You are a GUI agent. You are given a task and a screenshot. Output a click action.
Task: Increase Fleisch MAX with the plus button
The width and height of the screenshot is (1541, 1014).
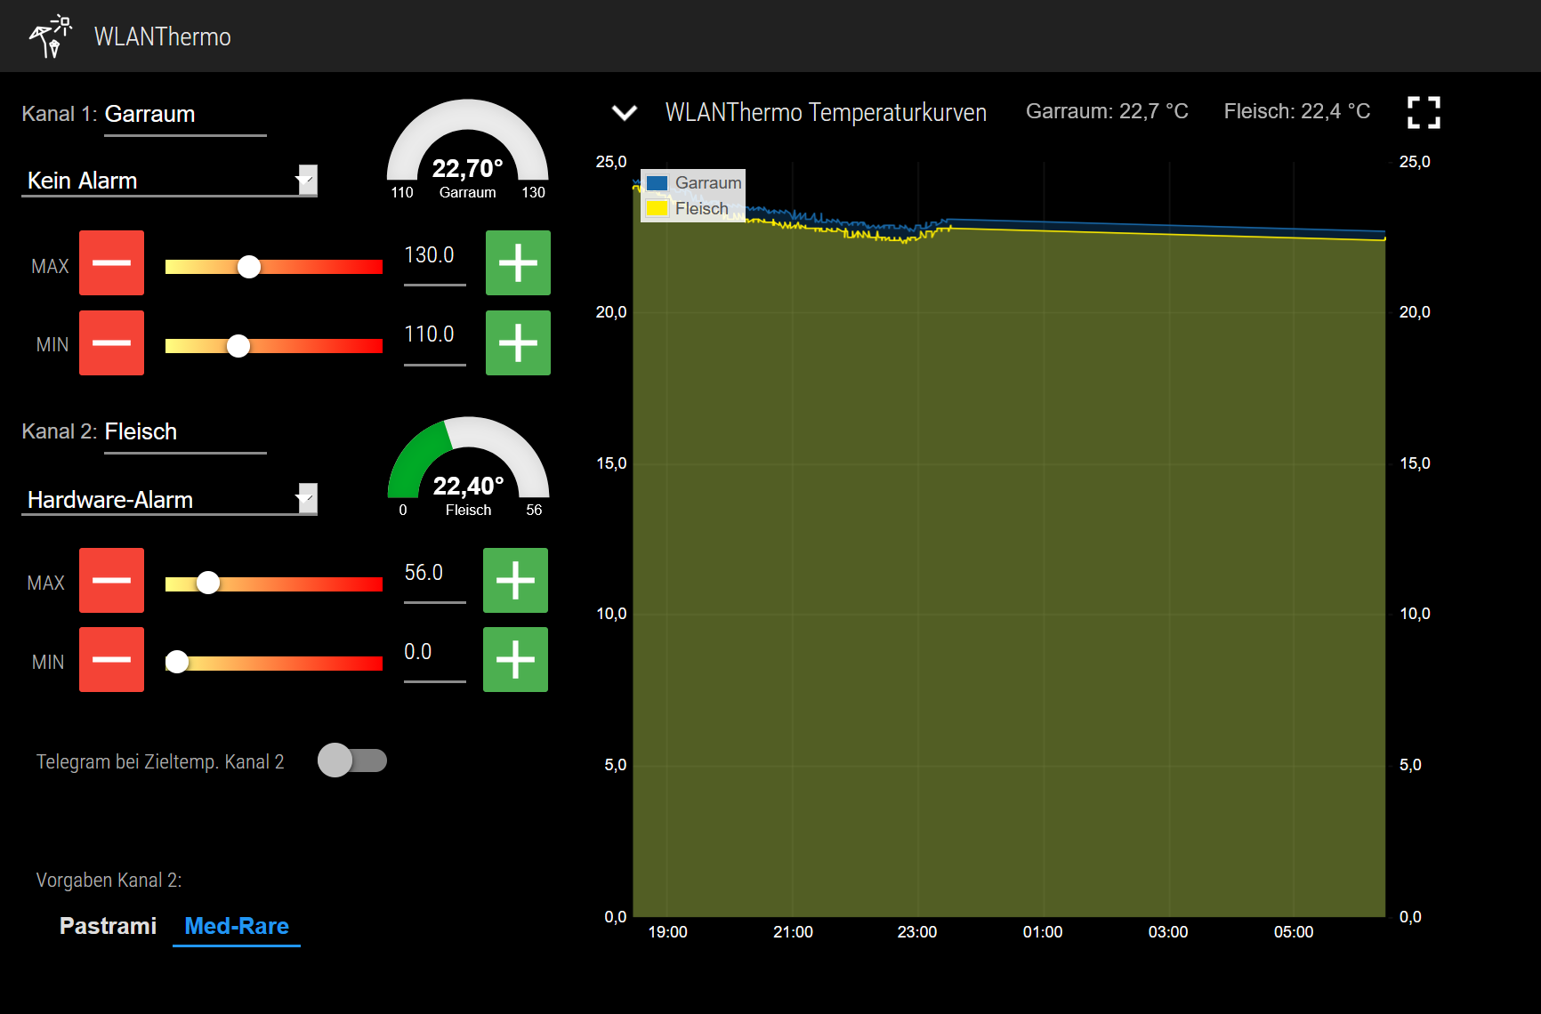coord(515,580)
